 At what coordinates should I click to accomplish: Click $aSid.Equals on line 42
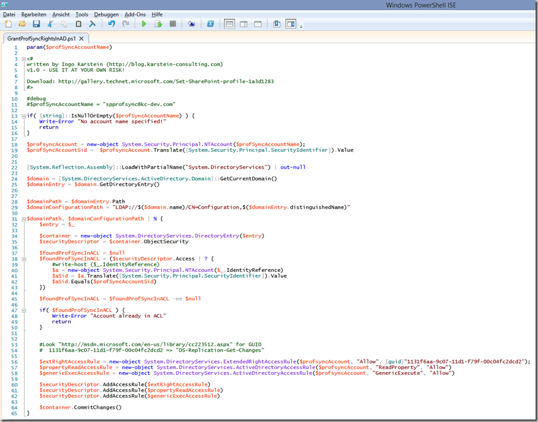click(x=71, y=281)
